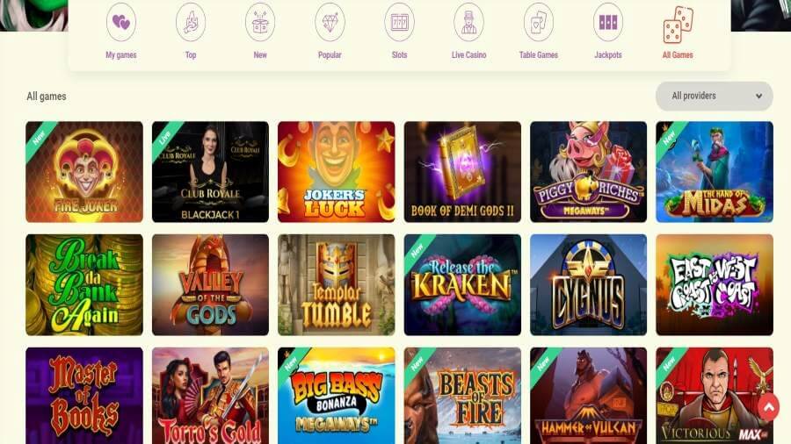Screen dimensions: 791x444
Task: Click the red scroll-to-top arrow button
Action: click(768, 407)
